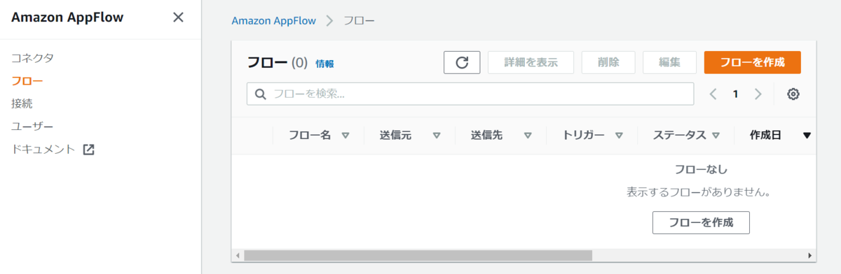Click 編集 button
This screenshot has height=274, width=841.
(669, 62)
